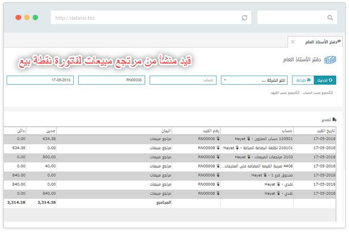Close the دفتر الأستاذ العام tab
Image resolution: width=349 pixels, height=233 pixels.
pos(293,42)
